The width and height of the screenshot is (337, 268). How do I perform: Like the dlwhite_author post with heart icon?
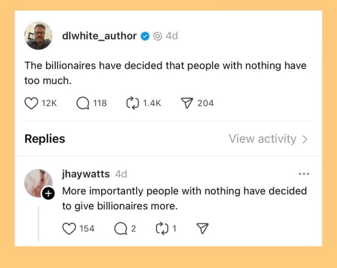[x=31, y=103]
